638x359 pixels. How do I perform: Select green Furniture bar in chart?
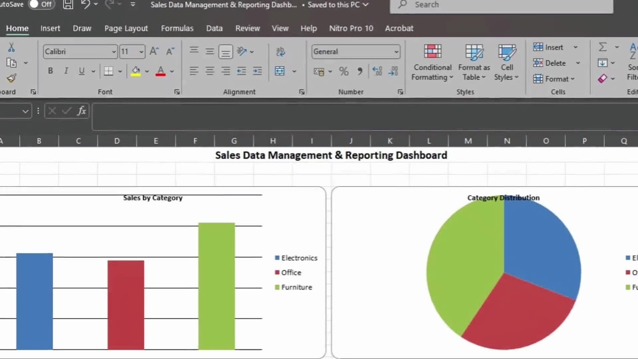(216, 286)
